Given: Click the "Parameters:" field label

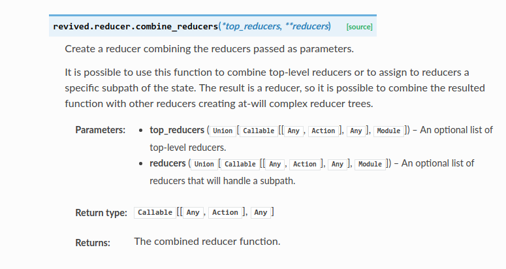Looking at the screenshot, I should click(x=100, y=131).
